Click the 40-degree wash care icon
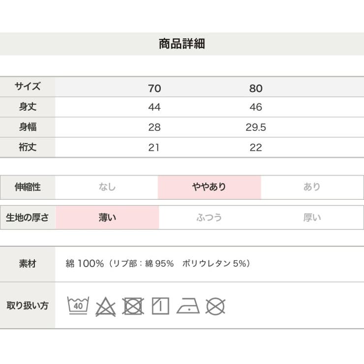Image resolution: width=364 pixels, height=364 pixels. (78, 305)
